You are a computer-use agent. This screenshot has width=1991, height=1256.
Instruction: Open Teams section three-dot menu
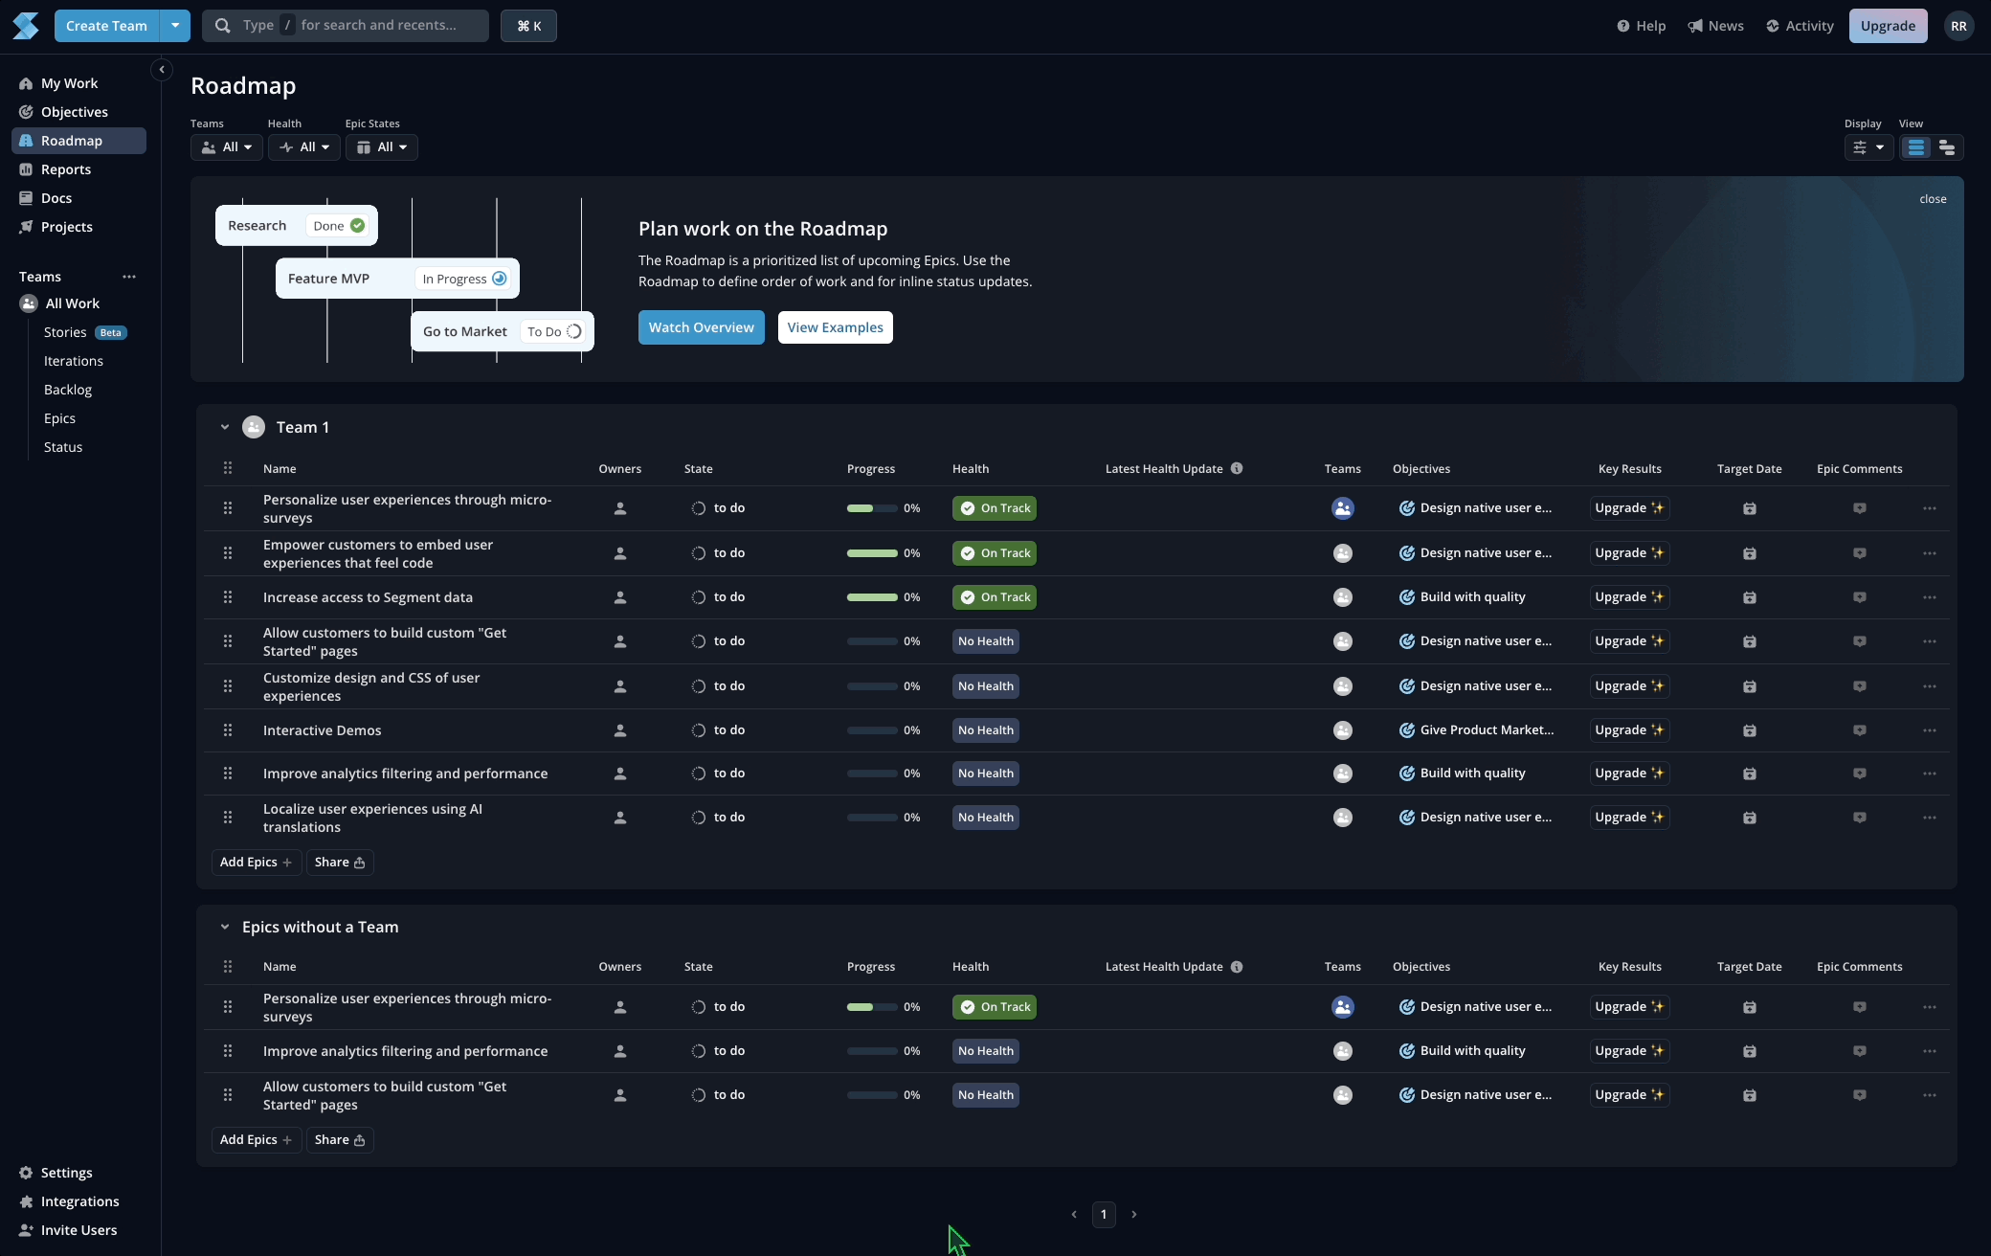coord(129,277)
